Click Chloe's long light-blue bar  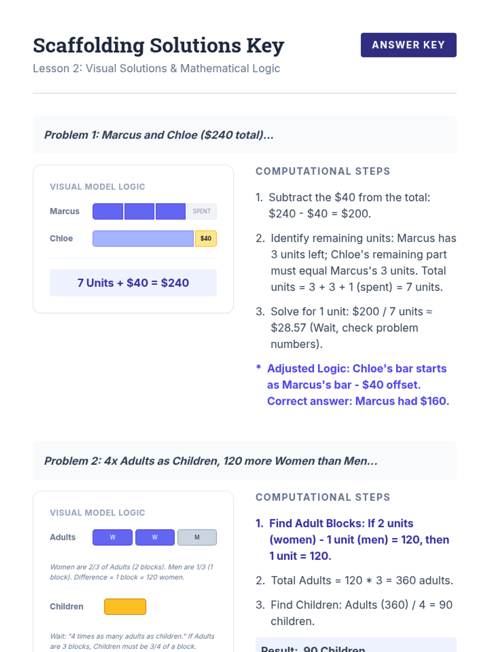tap(143, 239)
